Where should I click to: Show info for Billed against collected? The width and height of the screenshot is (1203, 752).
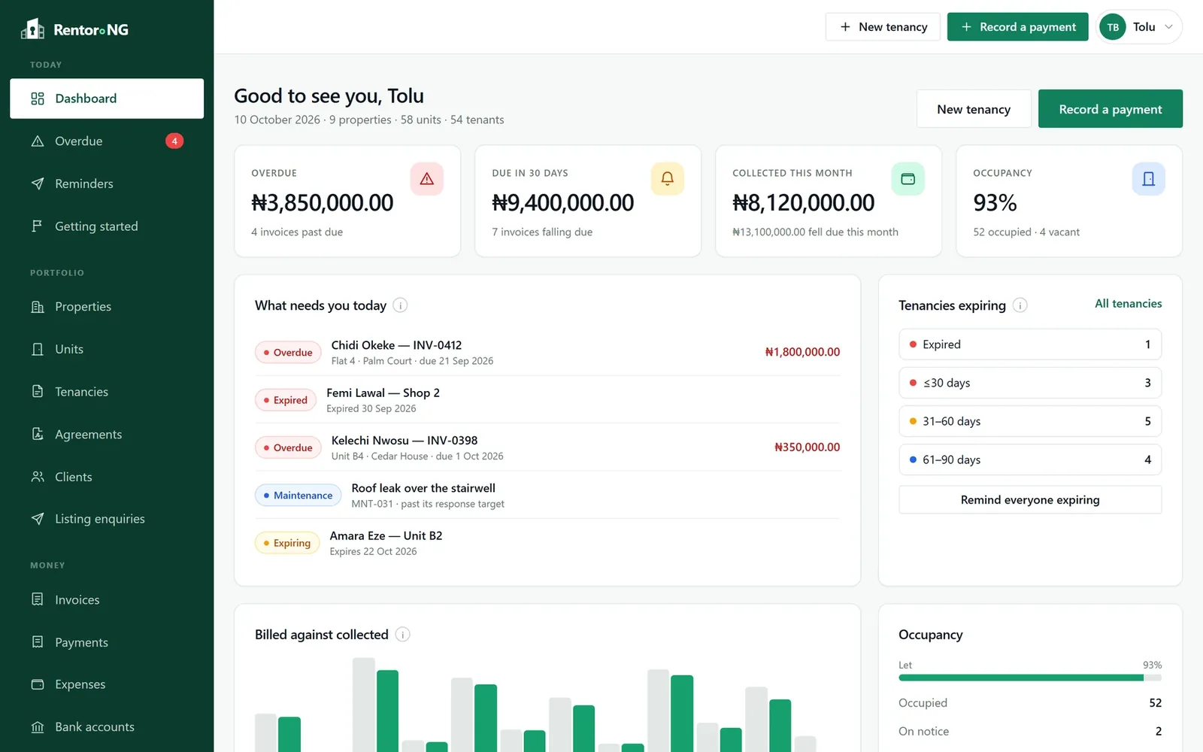403,635
